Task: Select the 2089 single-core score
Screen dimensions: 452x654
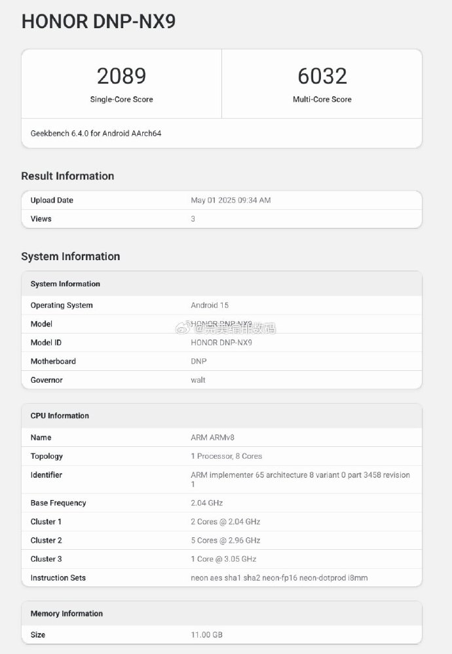Action: (x=121, y=76)
